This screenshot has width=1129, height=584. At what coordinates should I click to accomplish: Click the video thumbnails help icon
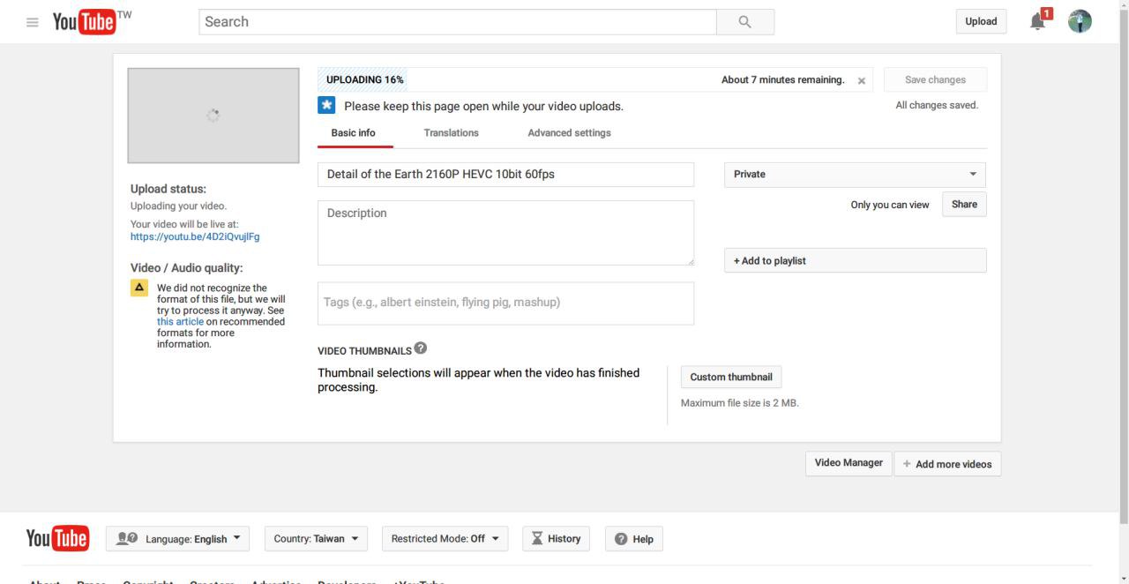[421, 349]
